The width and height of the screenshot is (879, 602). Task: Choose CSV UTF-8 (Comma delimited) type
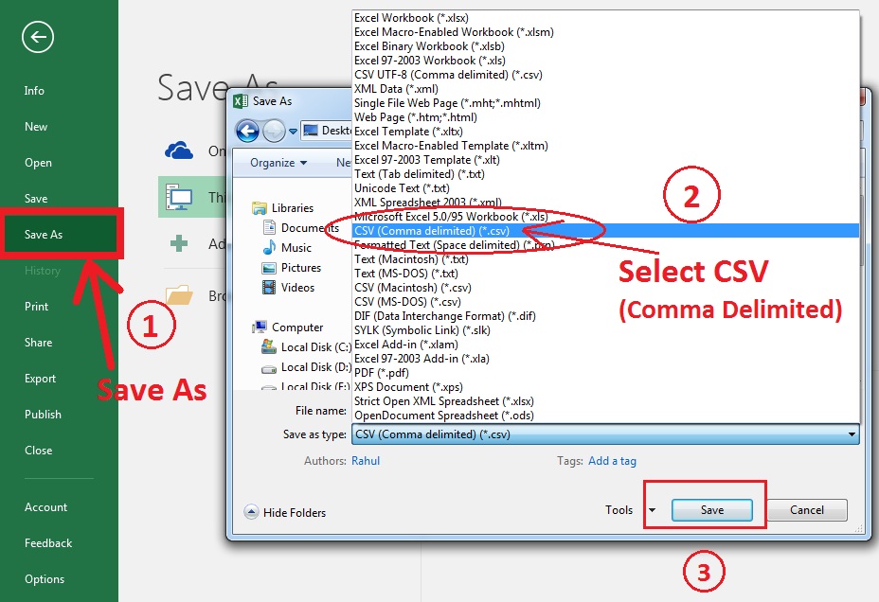coord(605,75)
